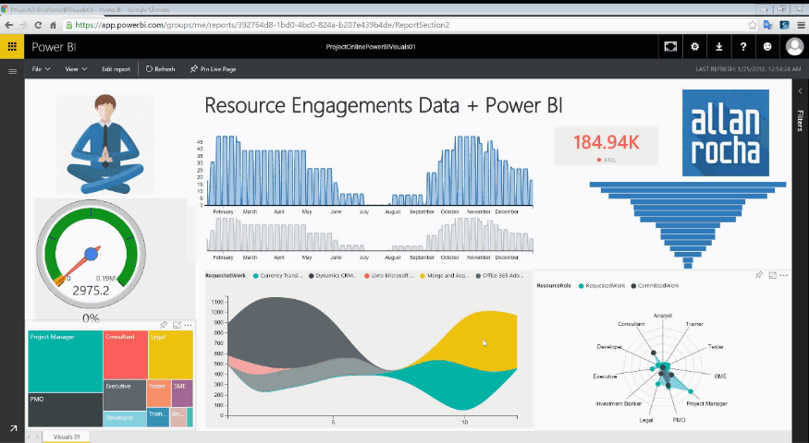
Task: Click Pin Live Page button
Action: pos(213,69)
